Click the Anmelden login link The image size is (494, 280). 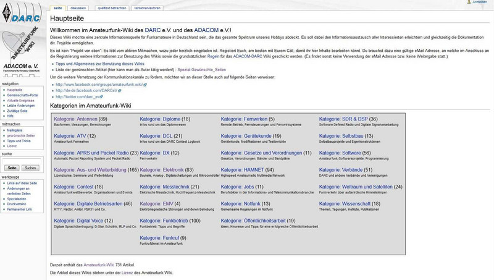pyautogui.click(x=480, y=2)
